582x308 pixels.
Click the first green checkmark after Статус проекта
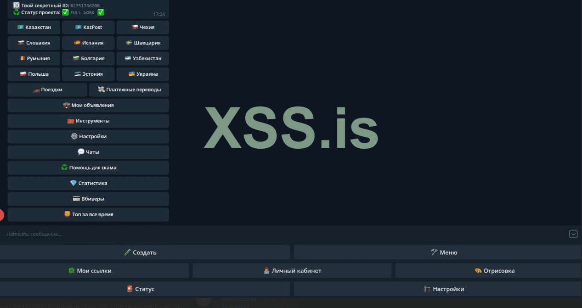coord(65,12)
